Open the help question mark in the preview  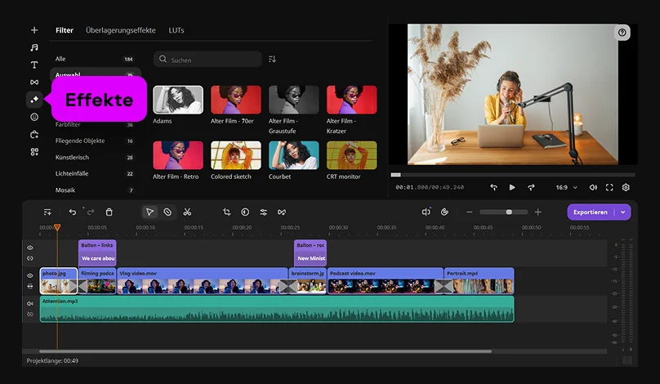(623, 33)
